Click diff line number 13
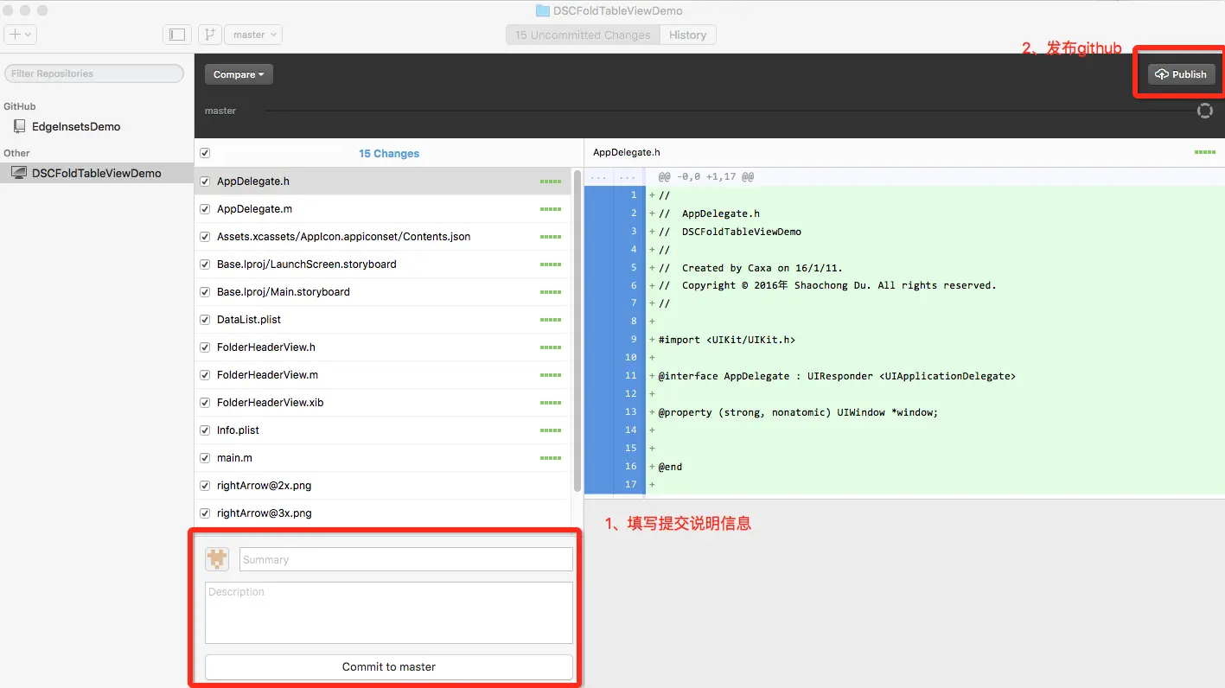 631,412
